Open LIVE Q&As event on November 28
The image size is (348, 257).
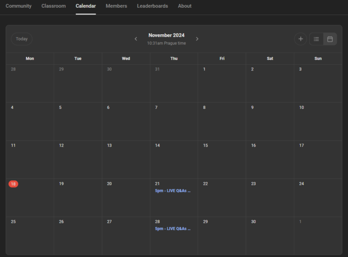click(x=173, y=229)
